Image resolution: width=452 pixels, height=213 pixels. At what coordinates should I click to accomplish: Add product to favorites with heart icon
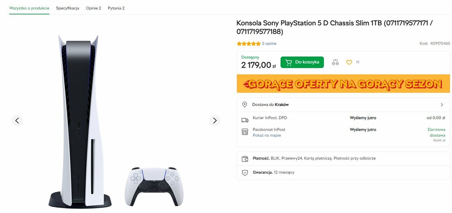pyautogui.click(x=349, y=62)
